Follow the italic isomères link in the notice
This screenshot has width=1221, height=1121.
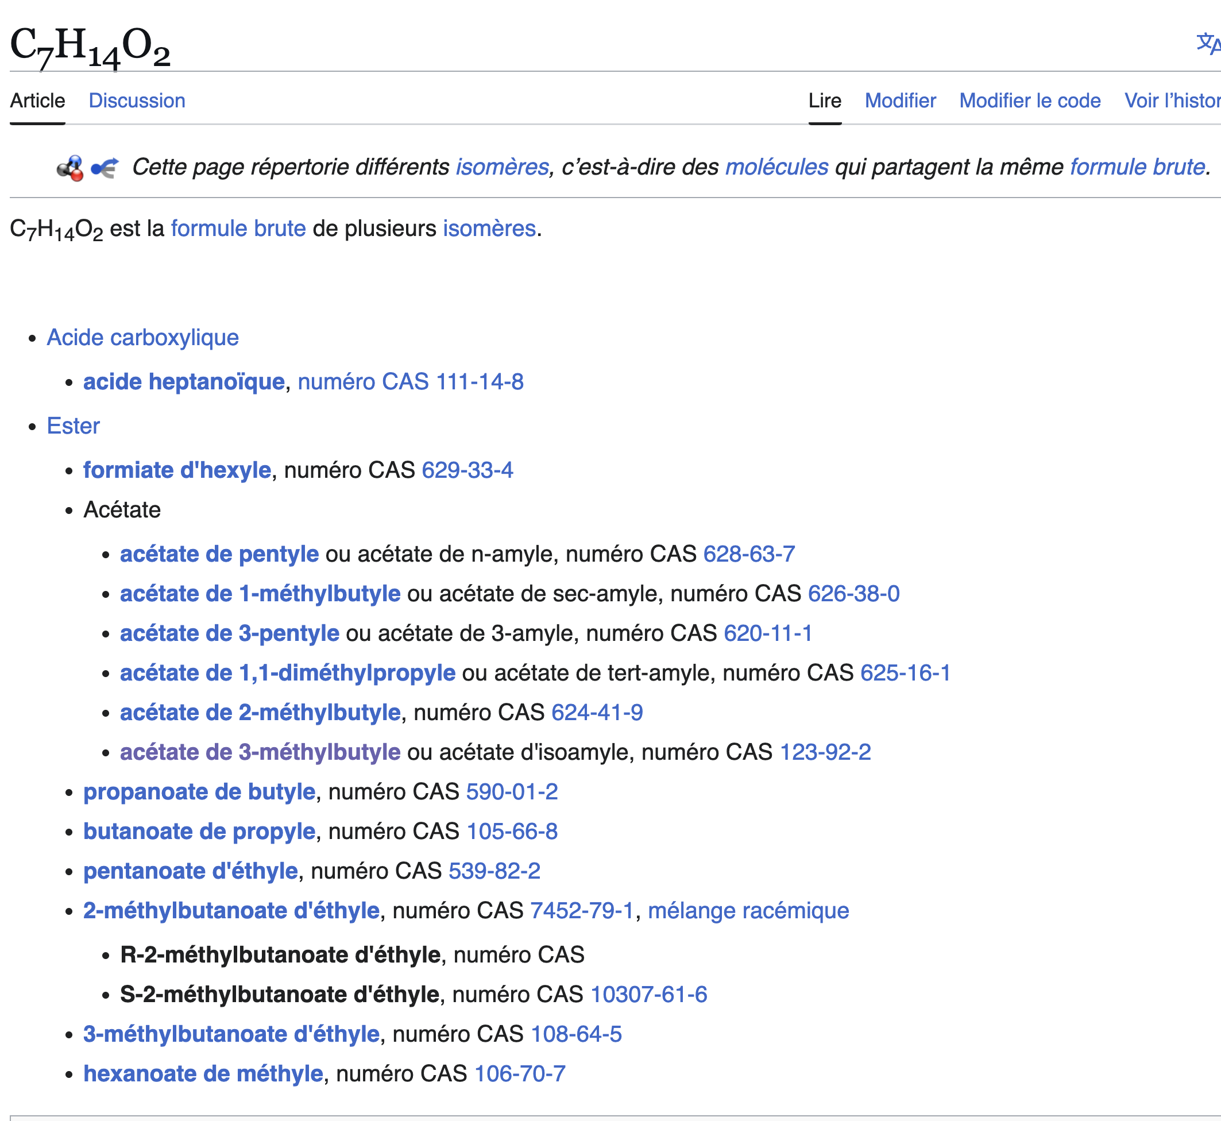coord(502,167)
